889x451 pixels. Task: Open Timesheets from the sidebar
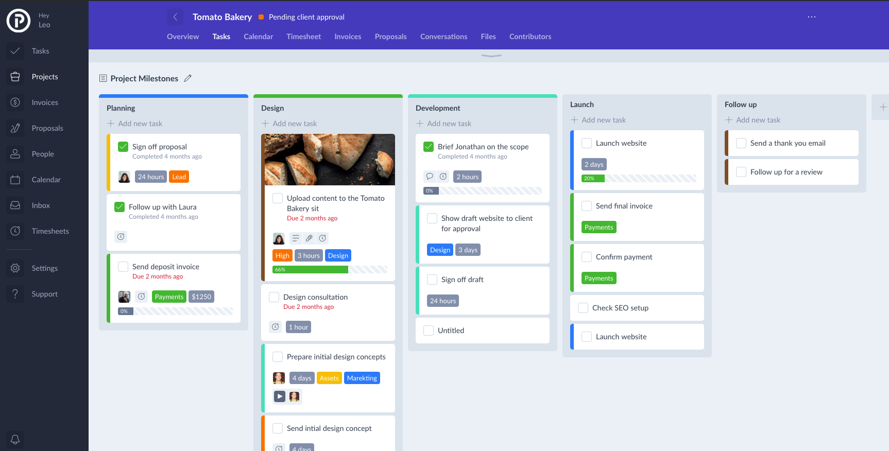[50, 231]
